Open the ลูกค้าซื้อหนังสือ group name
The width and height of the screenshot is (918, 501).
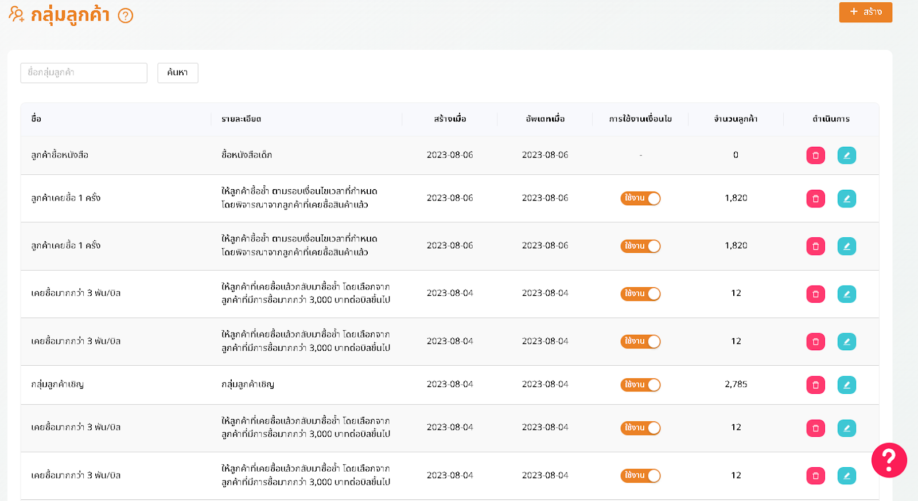click(x=60, y=155)
